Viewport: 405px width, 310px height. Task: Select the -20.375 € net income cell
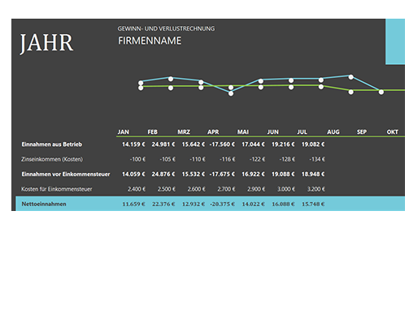[222, 204]
